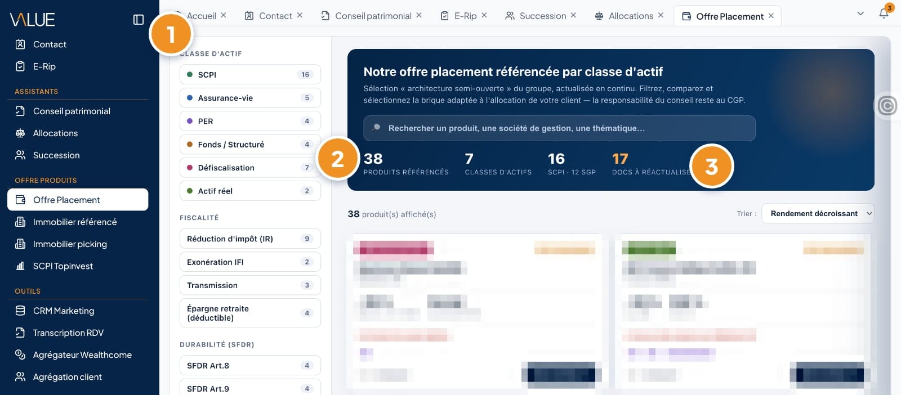Go to Allocations in the sidebar
The image size is (901, 395).
pos(78,133)
